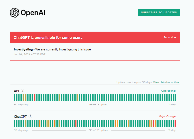Screen dimensions: 194x139
Task: Open the ChatGPT is unavailable incident title
Action: [49, 38]
